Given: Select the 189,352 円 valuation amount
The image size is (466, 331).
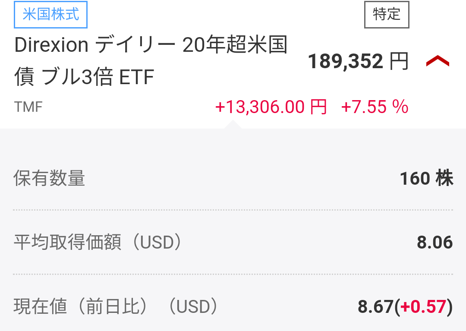Looking at the screenshot, I should click(x=345, y=62).
